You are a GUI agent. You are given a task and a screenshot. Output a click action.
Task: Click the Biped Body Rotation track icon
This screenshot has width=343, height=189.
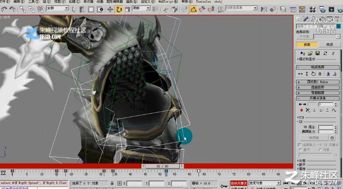[x=313, y=74]
